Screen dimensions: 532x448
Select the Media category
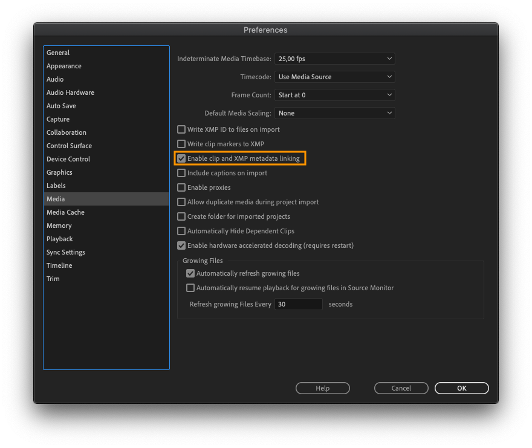point(106,199)
